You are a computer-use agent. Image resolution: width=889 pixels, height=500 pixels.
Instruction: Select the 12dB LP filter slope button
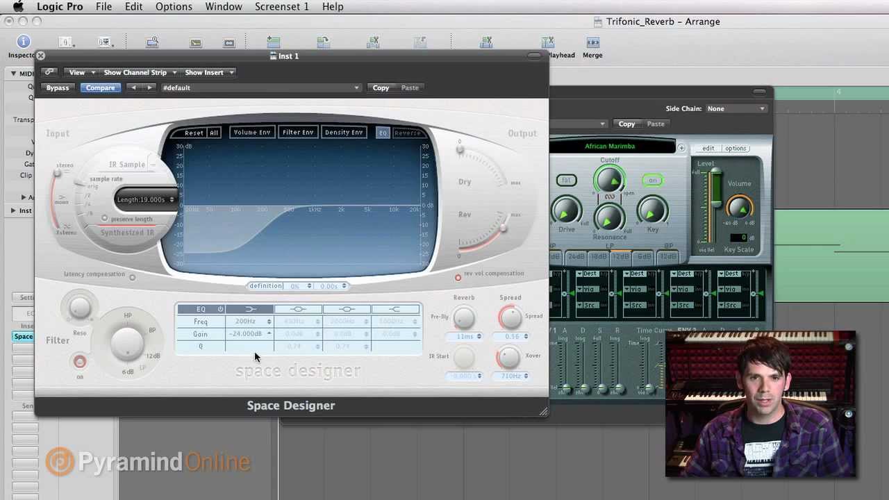pyautogui.click(x=620, y=256)
